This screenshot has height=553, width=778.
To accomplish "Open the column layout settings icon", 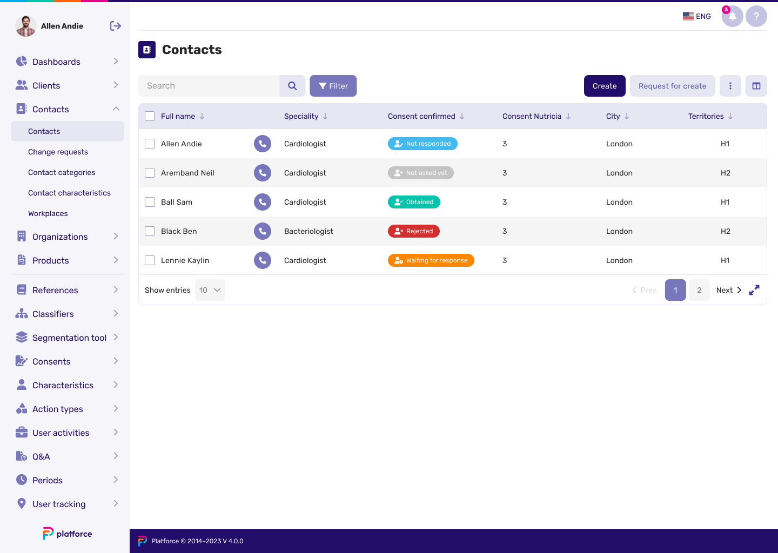I will (x=756, y=86).
